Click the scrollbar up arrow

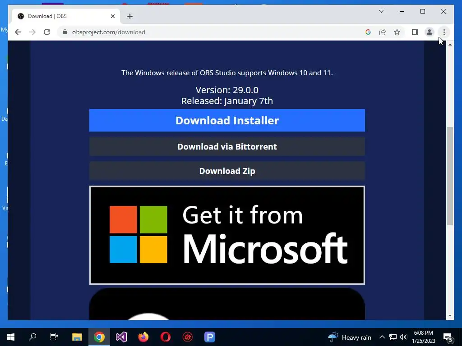click(x=450, y=44)
